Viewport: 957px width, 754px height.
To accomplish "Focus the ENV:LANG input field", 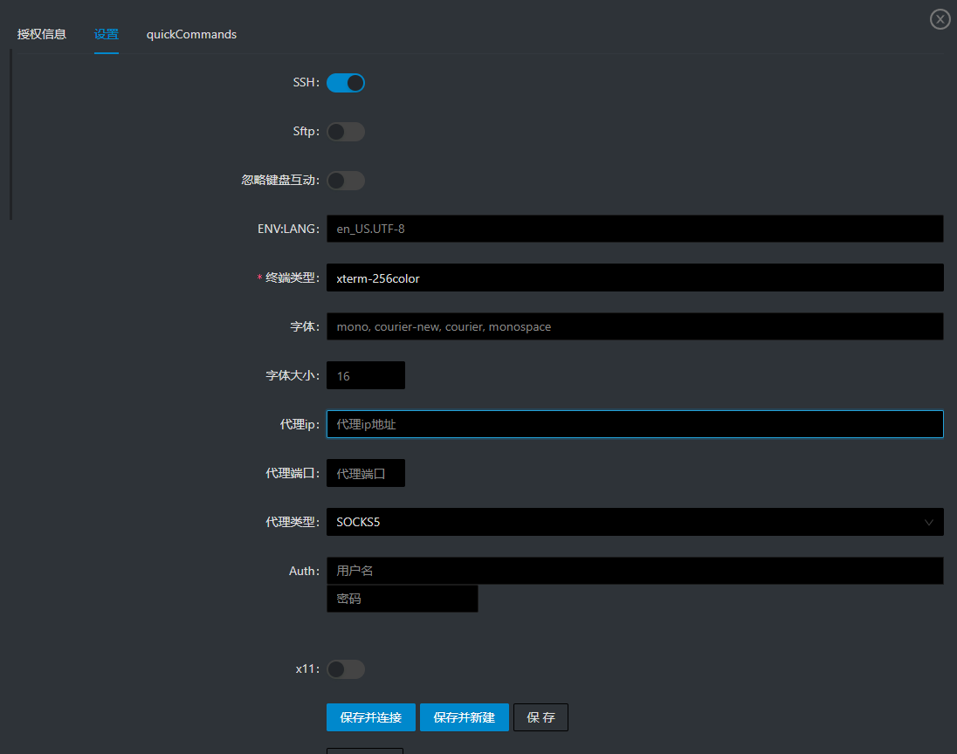I will pos(635,229).
